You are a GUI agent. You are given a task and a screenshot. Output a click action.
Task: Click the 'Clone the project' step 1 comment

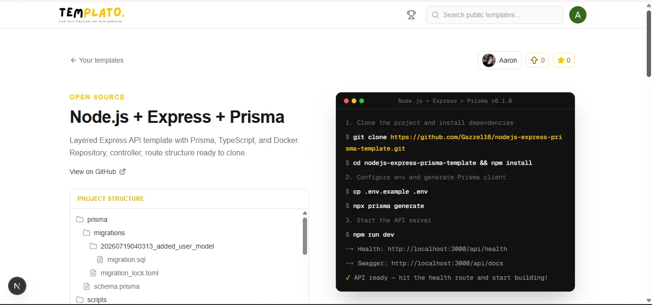pyautogui.click(x=429, y=123)
